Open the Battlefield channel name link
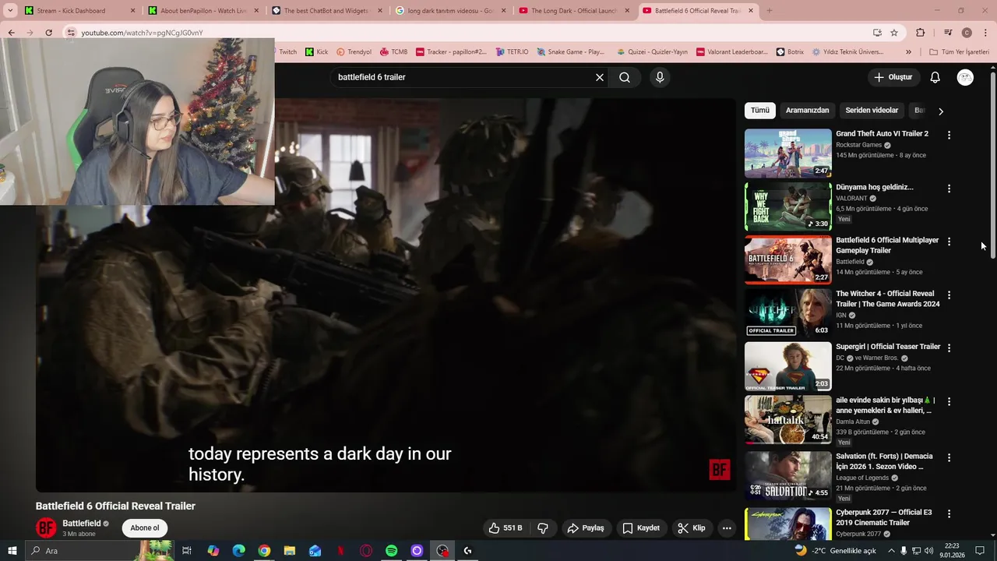Viewport: 997px width, 561px height. click(x=81, y=523)
